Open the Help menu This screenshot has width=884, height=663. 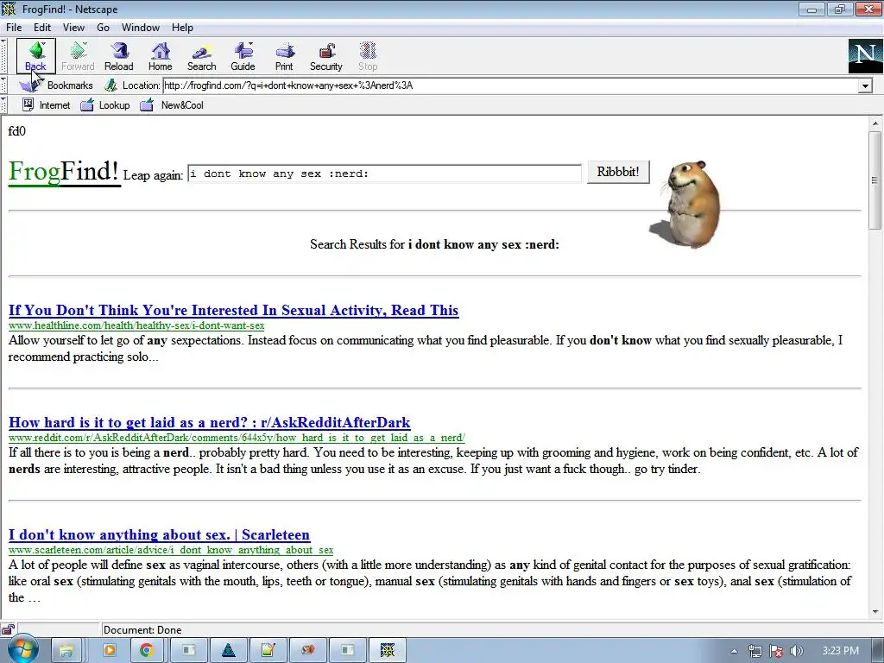pos(182,27)
